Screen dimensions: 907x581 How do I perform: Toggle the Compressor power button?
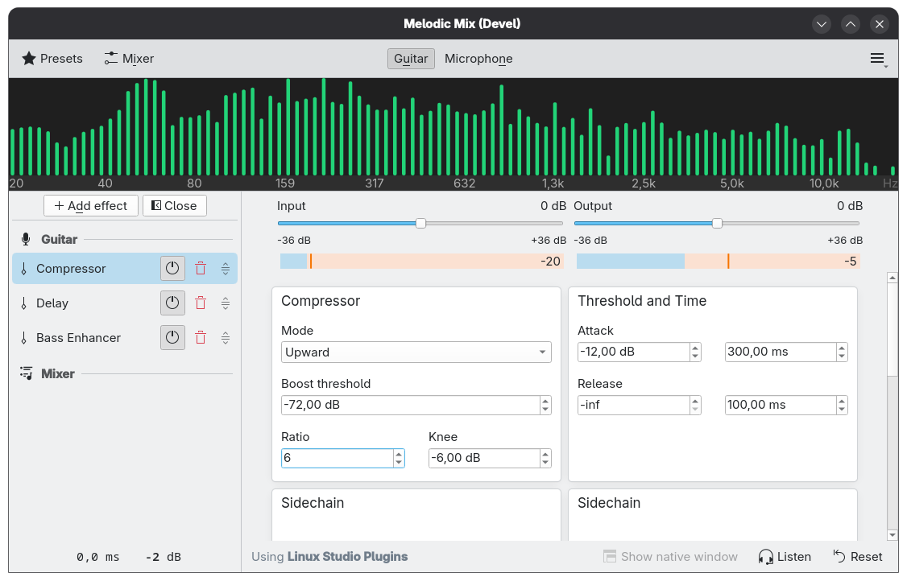click(x=172, y=269)
